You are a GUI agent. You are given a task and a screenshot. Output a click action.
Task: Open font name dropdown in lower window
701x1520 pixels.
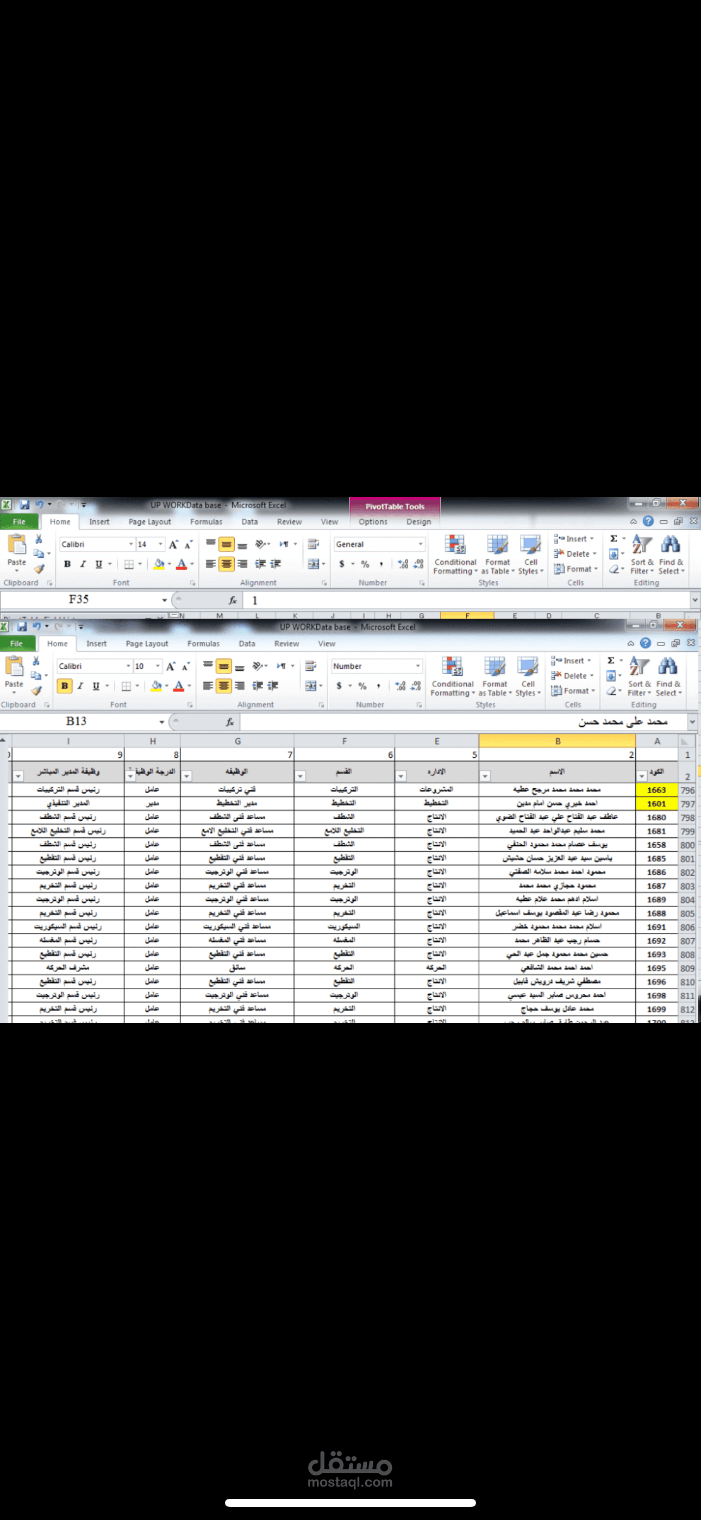click(x=128, y=666)
